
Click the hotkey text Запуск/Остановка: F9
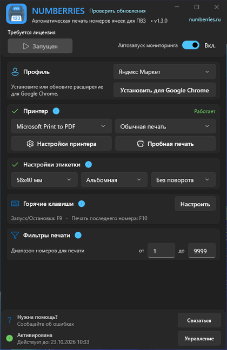tap(37, 218)
